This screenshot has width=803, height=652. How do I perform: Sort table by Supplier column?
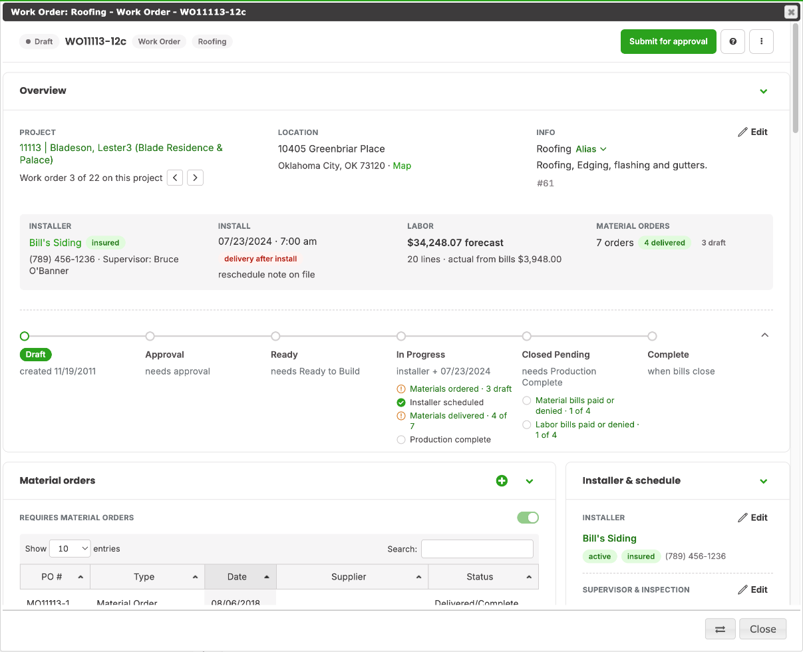tap(353, 577)
